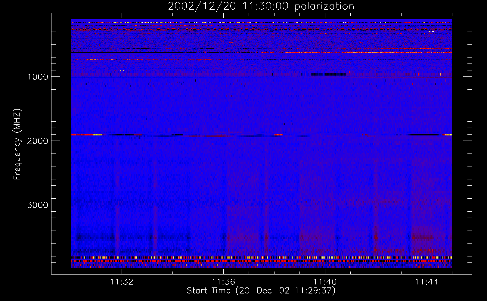
Task: Click the 2000 MHz tick label
Action: click(38, 141)
